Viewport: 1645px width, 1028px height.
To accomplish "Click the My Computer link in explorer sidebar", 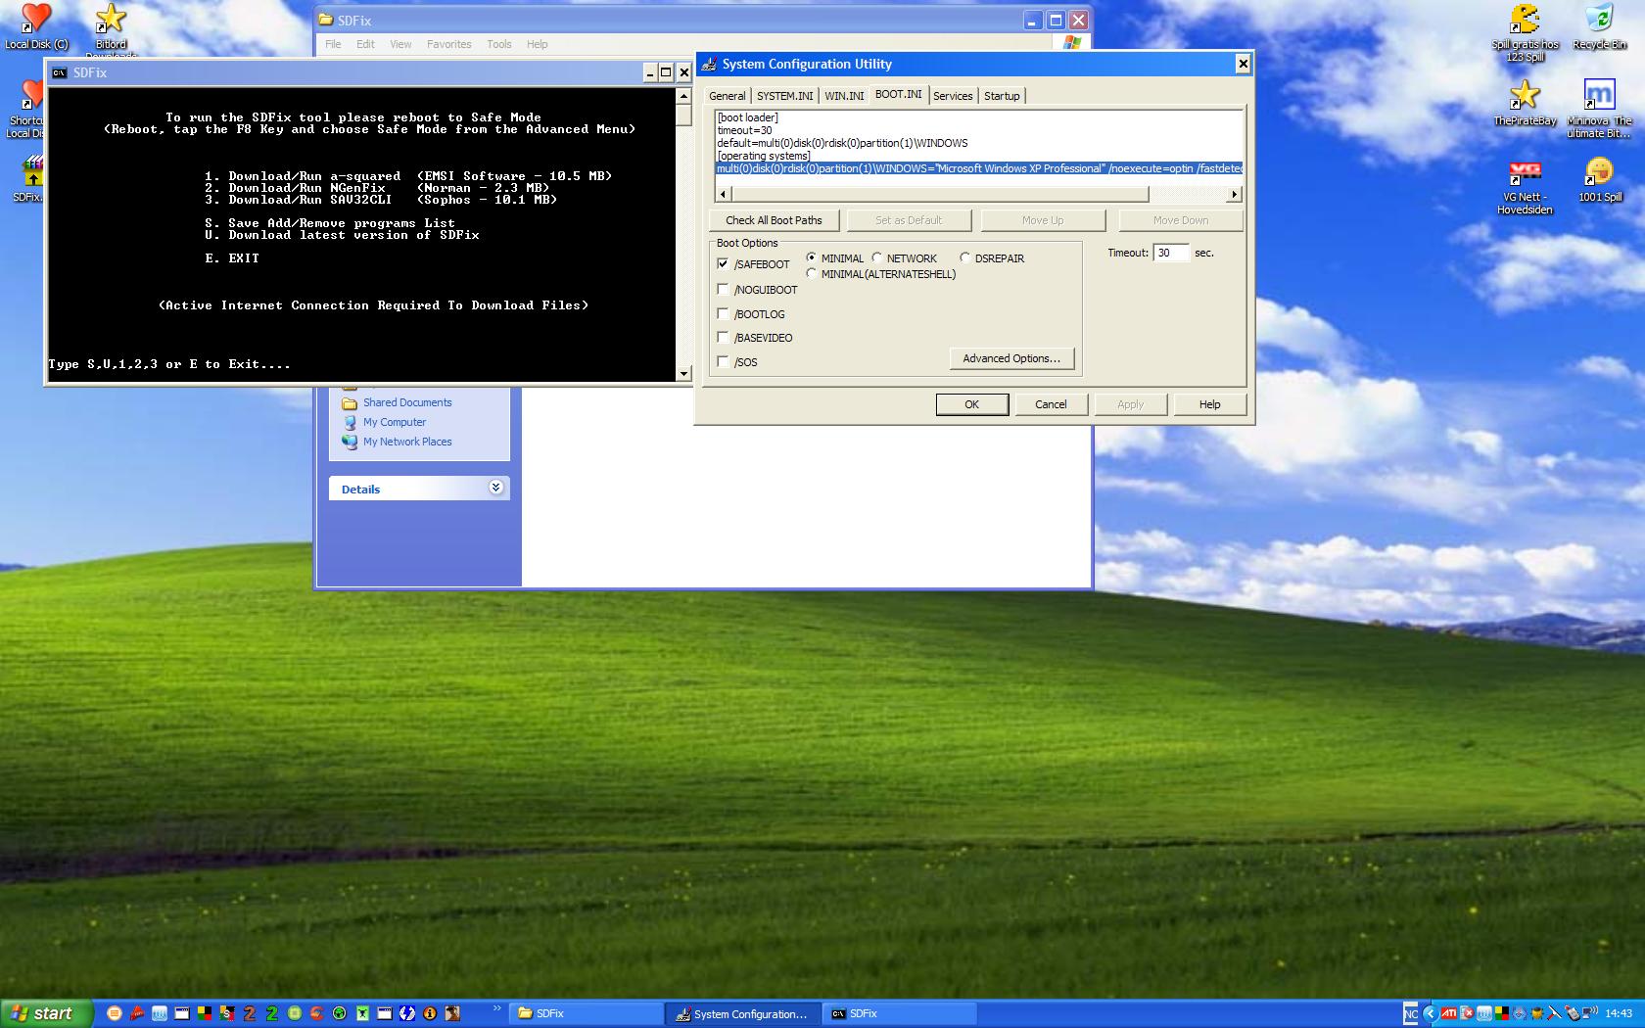I will pyautogui.click(x=395, y=422).
